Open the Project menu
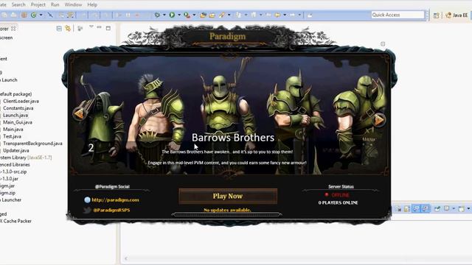This screenshot has height=265, width=472. (x=38, y=5)
